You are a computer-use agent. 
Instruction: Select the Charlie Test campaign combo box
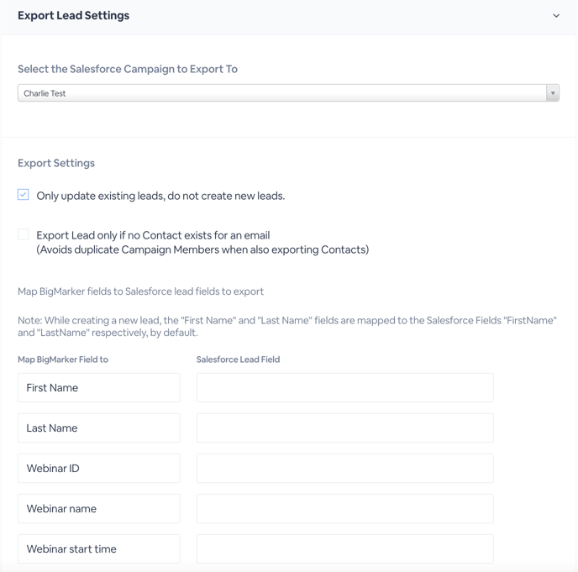[x=288, y=93]
